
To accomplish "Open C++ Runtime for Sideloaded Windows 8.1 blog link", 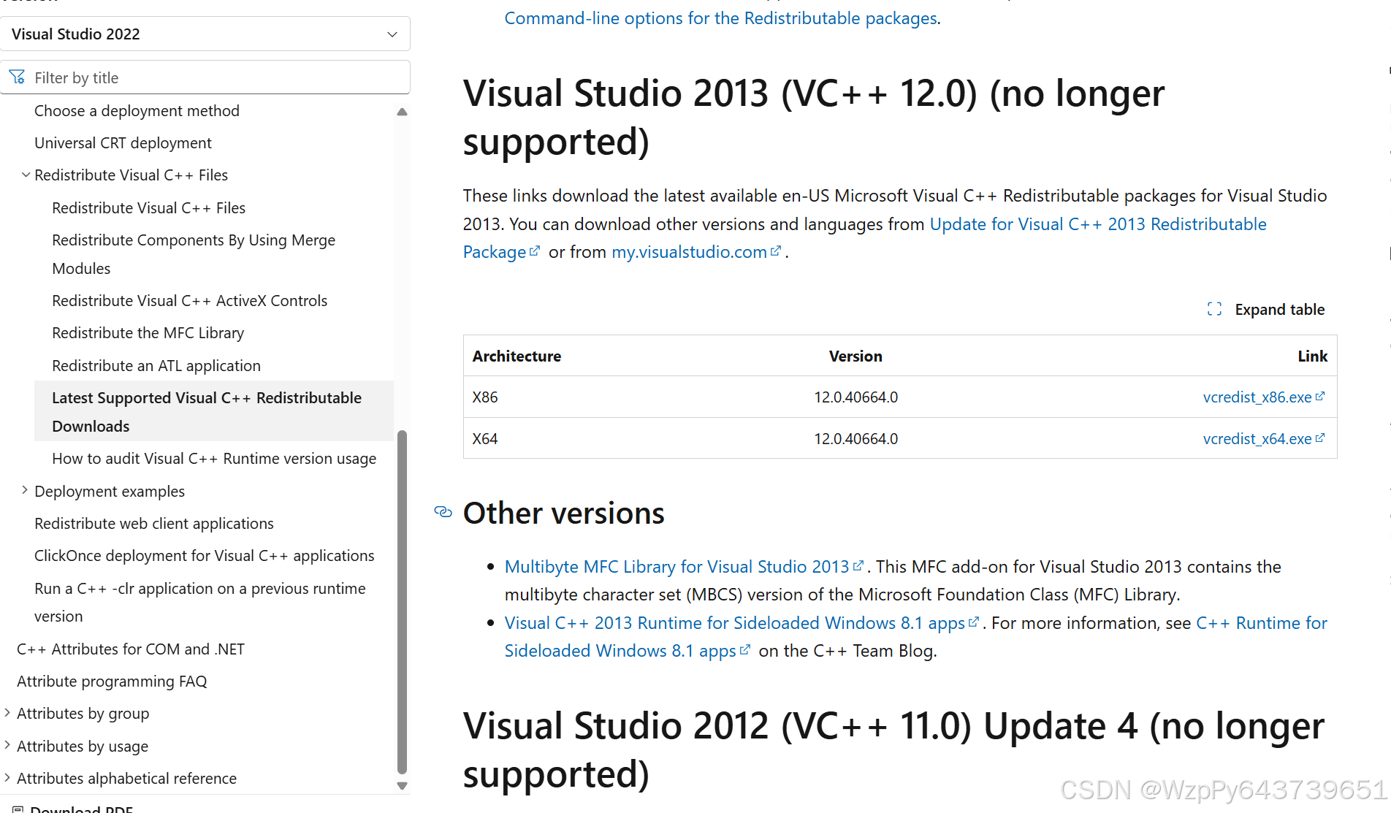I will (1261, 622).
